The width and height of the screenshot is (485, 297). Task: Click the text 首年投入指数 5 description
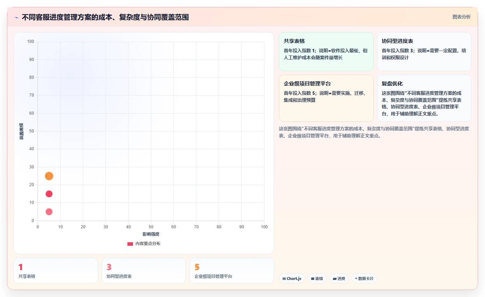click(x=324, y=97)
